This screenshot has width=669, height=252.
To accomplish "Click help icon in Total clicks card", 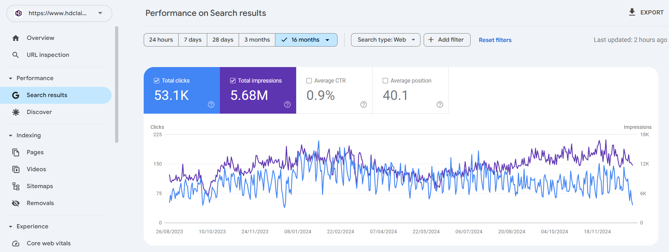I will click(211, 104).
